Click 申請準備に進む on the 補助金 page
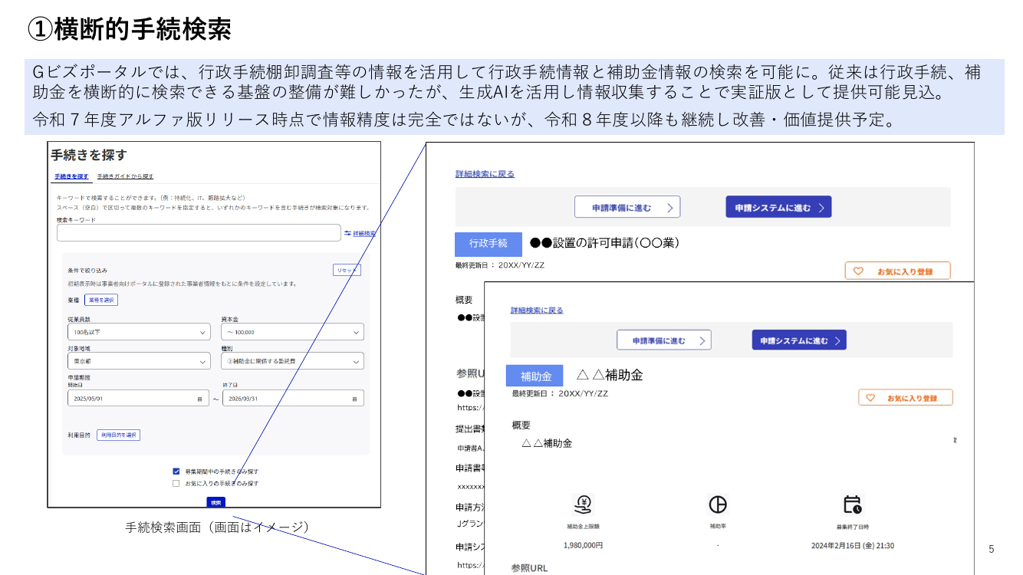This screenshot has height=575, width=1023. tap(664, 340)
